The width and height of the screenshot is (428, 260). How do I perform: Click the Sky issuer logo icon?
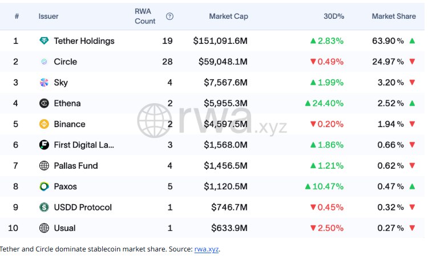point(44,83)
